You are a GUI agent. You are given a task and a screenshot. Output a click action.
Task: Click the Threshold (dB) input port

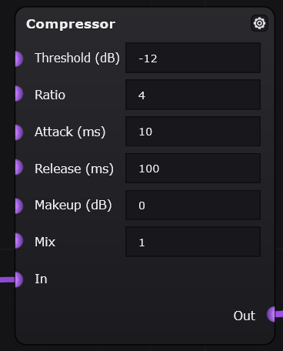pyautogui.click(x=19, y=58)
